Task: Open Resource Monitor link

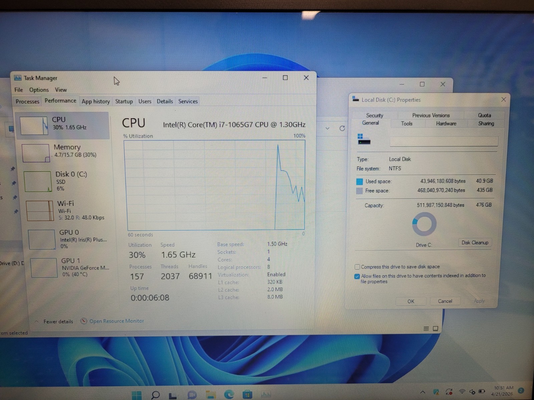Action: tap(116, 321)
